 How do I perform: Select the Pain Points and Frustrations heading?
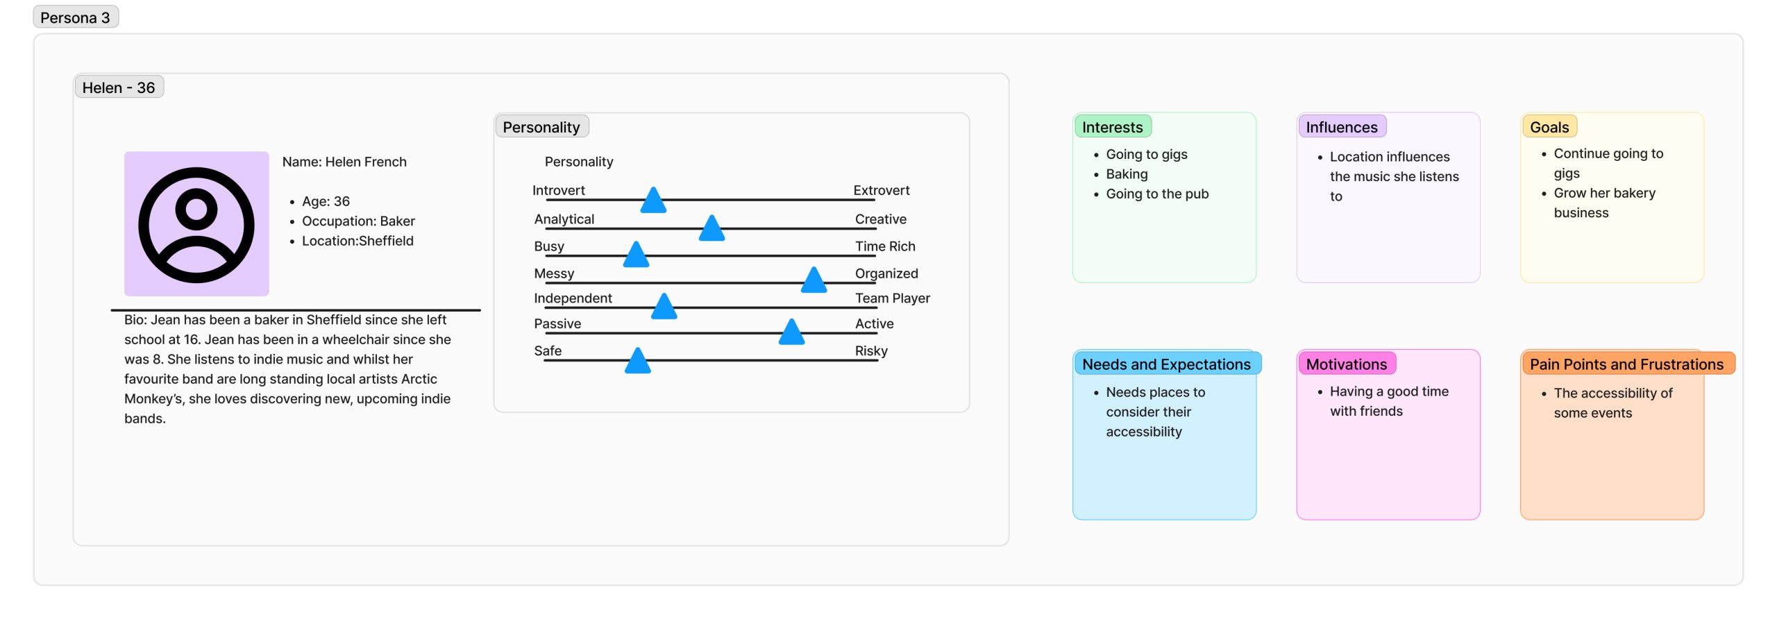point(1626,364)
